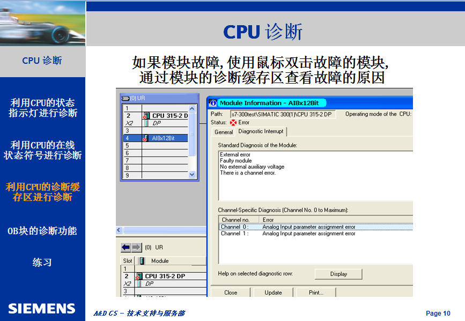Open sidebar item 利用CPU的状态指示灯进行诊断
The height and width of the screenshot is (321, 465).
[x=43, y=108]
